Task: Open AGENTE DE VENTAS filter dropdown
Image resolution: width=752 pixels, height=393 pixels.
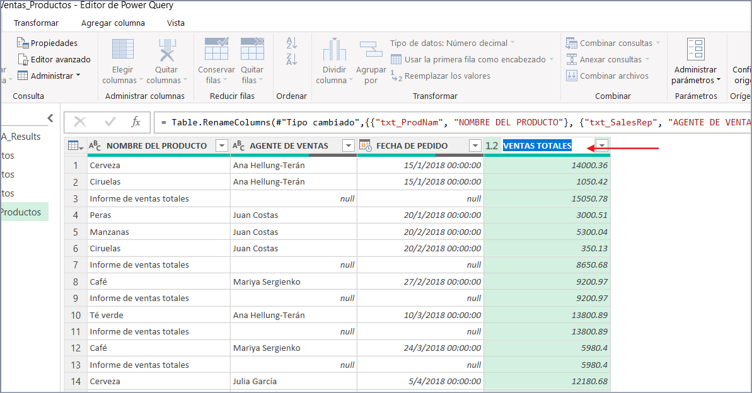Action: pos(349,145)
